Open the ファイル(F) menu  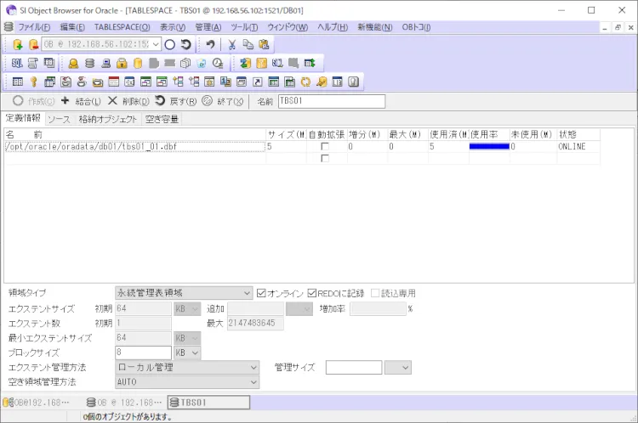[34, 27]
